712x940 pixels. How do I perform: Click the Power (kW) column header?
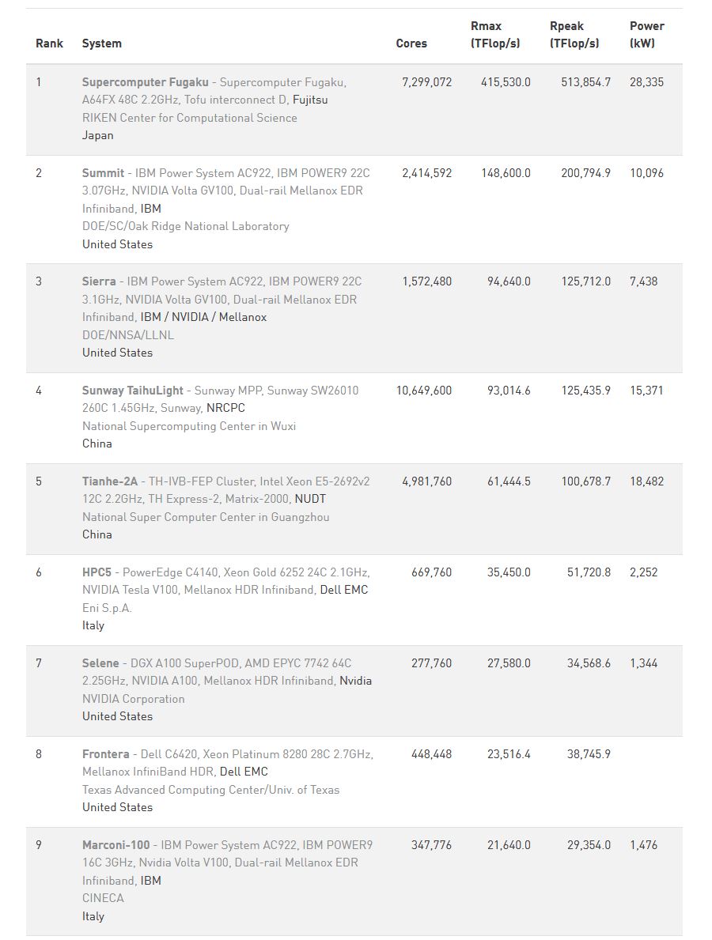pyautogui.click(x=646, y=35)
